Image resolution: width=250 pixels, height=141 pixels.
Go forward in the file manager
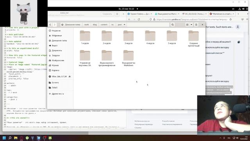55,25
